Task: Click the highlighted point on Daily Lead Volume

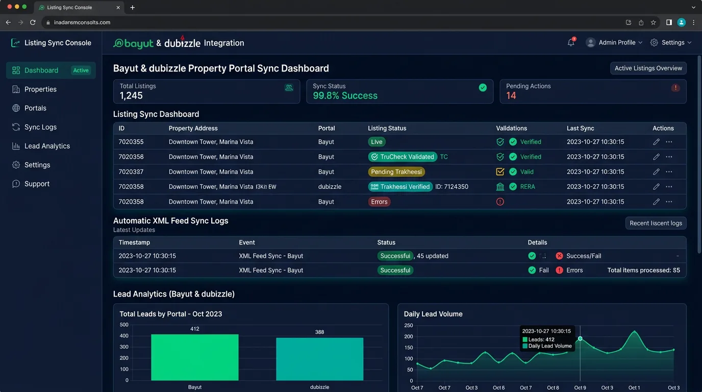Action: pyautogui.click(x=580, y=339)
